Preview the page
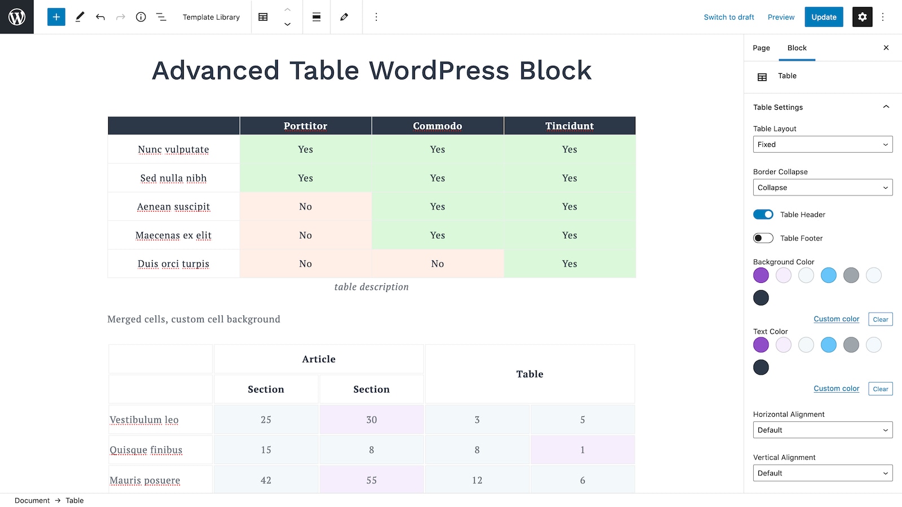Screen dimensions: 902x507 coord(781,17)
